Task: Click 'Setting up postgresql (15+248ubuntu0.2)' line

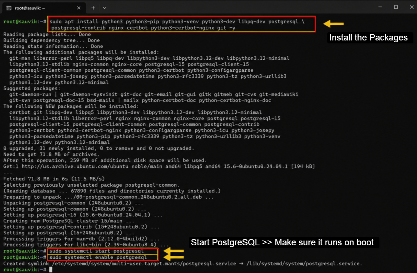Action: point(69,233)
